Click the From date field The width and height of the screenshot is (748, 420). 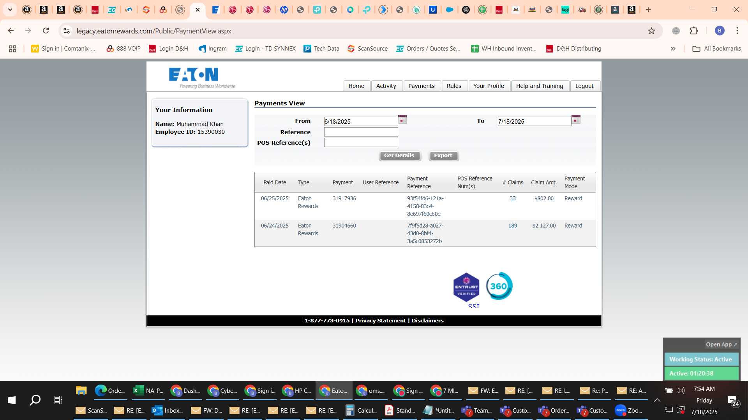[361, 121]
